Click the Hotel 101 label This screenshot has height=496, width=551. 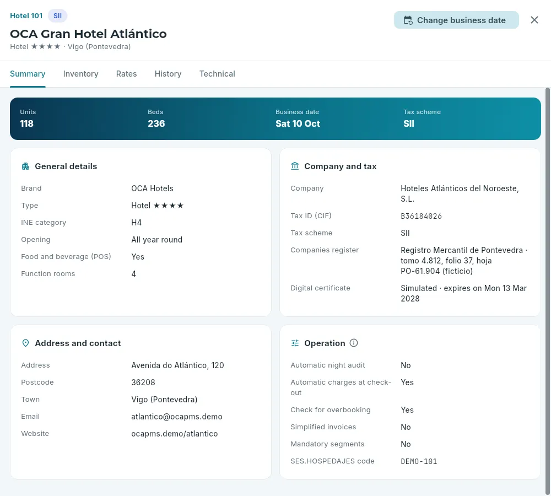click(26, 16)
